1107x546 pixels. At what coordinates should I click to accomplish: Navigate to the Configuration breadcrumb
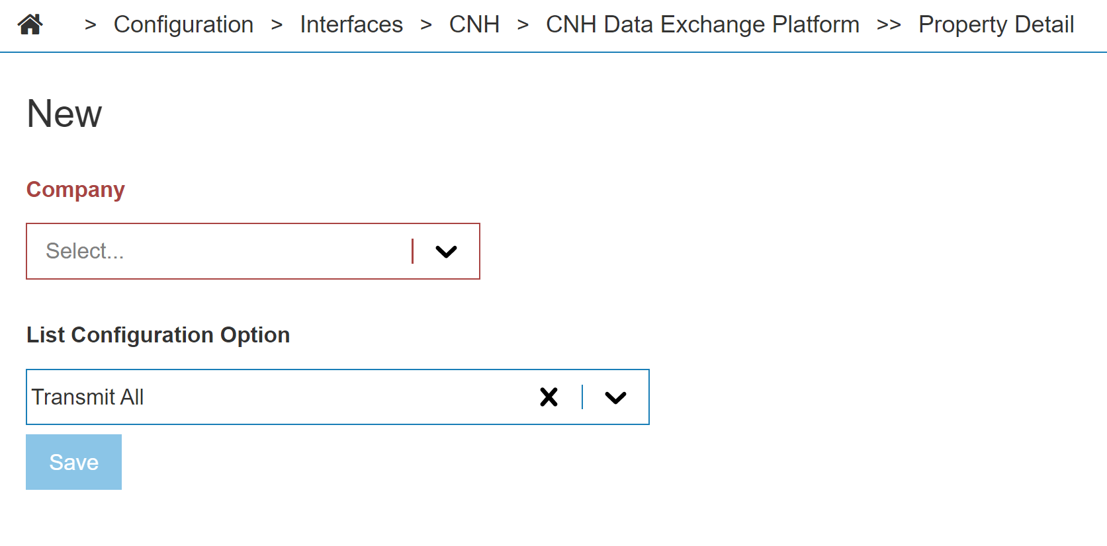click(183, 24)
